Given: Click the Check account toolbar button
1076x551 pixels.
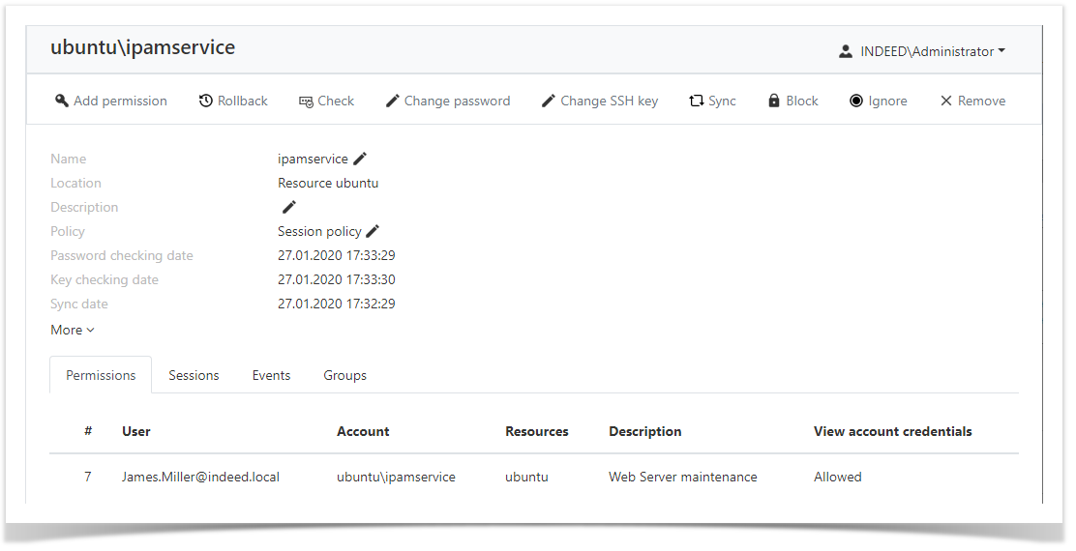Looking at the screenshot, I should tap(326, 101).
